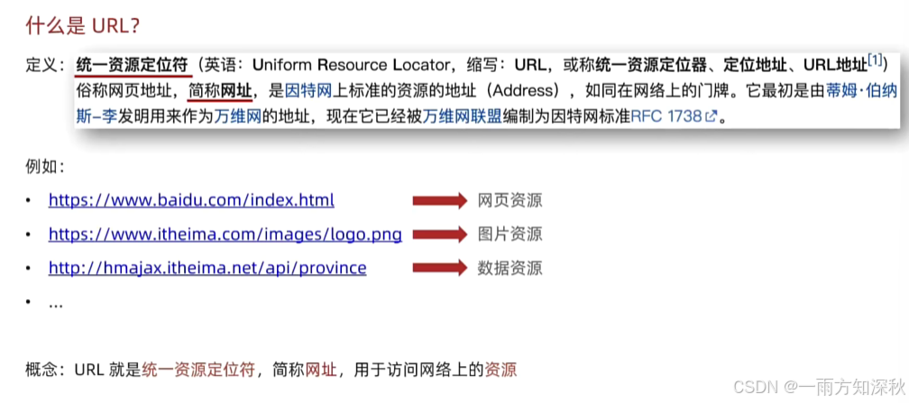Click the 数据资源 label
This screenshot has width=909, height=403.
click(510, 268)
